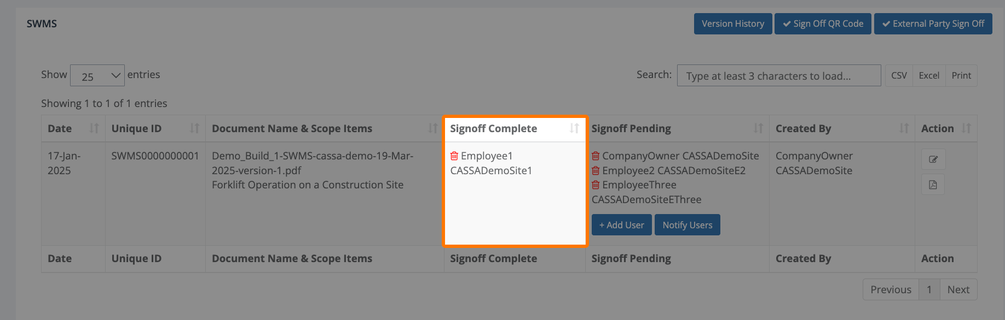
Task: Open Sign Off QR Code
Action: tap(822, 24)
